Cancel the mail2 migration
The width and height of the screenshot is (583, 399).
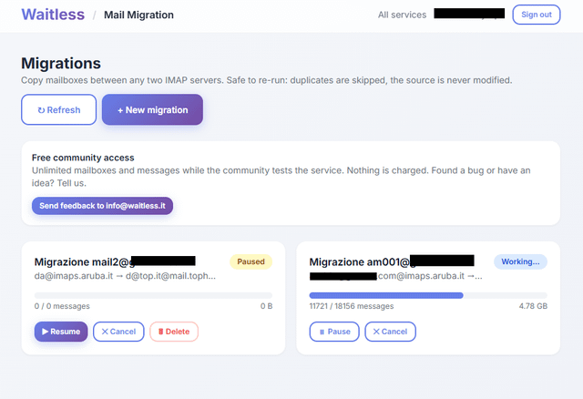118,332
